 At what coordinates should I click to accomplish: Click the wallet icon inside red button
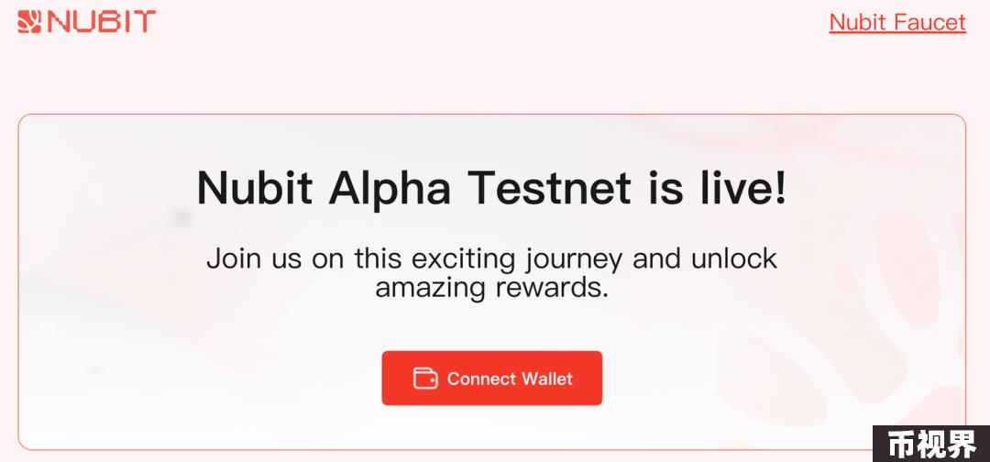pos(425,378)
